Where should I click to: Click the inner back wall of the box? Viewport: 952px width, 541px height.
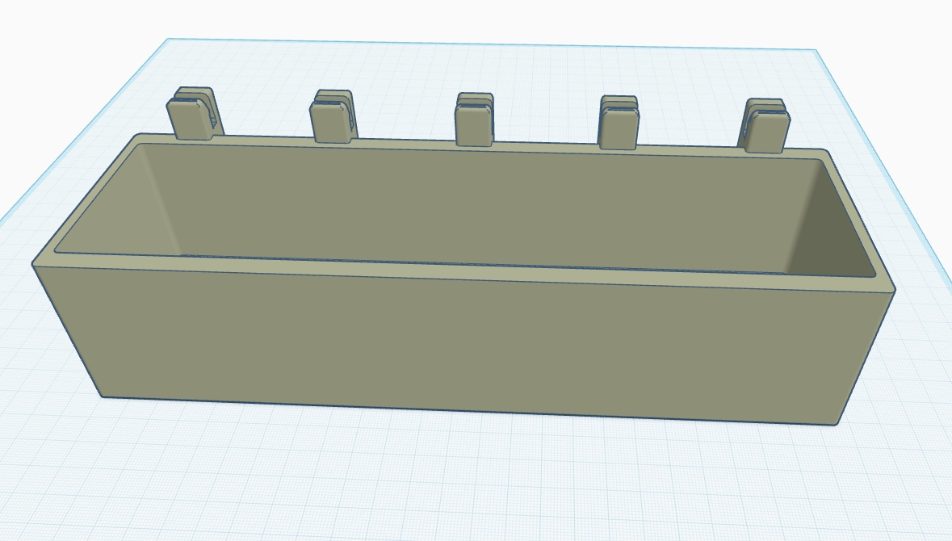pos(480,207)
